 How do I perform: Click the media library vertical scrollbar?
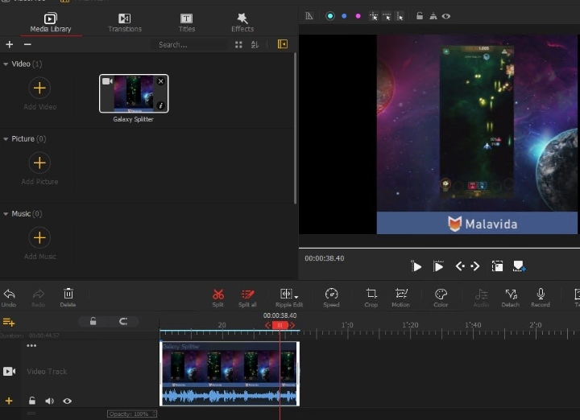tap(295, 128)
